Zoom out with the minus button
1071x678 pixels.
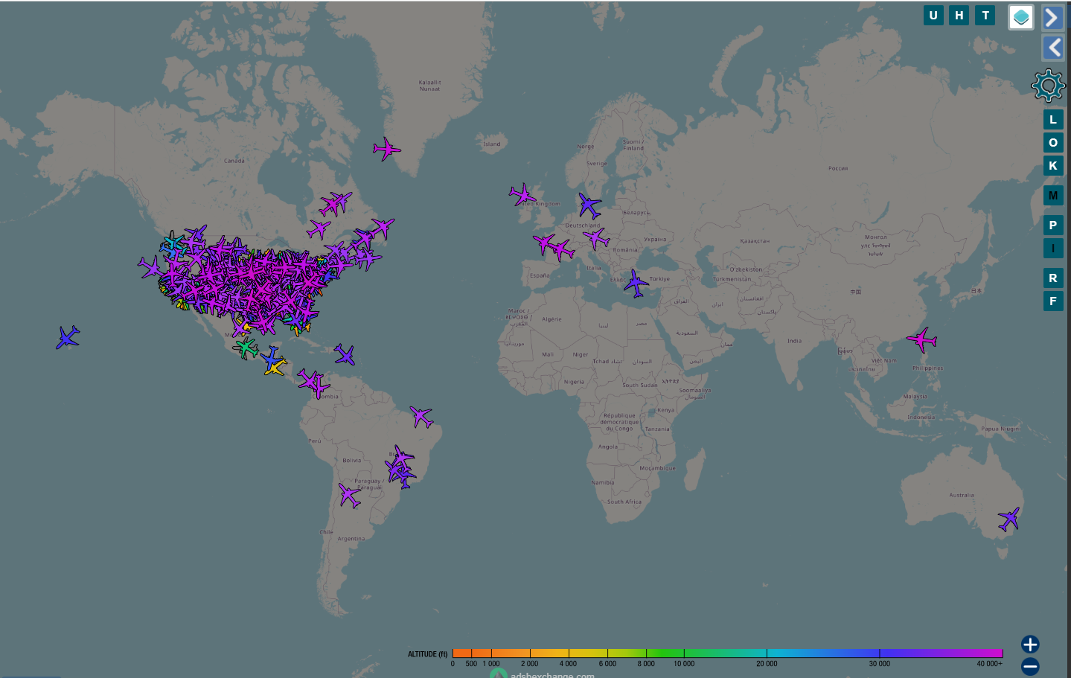coord(1030,666)
